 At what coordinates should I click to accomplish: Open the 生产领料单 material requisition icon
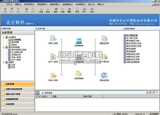click(104, 57)
